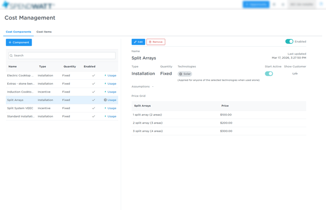This screenshot has height=210, width=326.
Task: Switch to the Cost Items tab
Action: tap(44, 32)
